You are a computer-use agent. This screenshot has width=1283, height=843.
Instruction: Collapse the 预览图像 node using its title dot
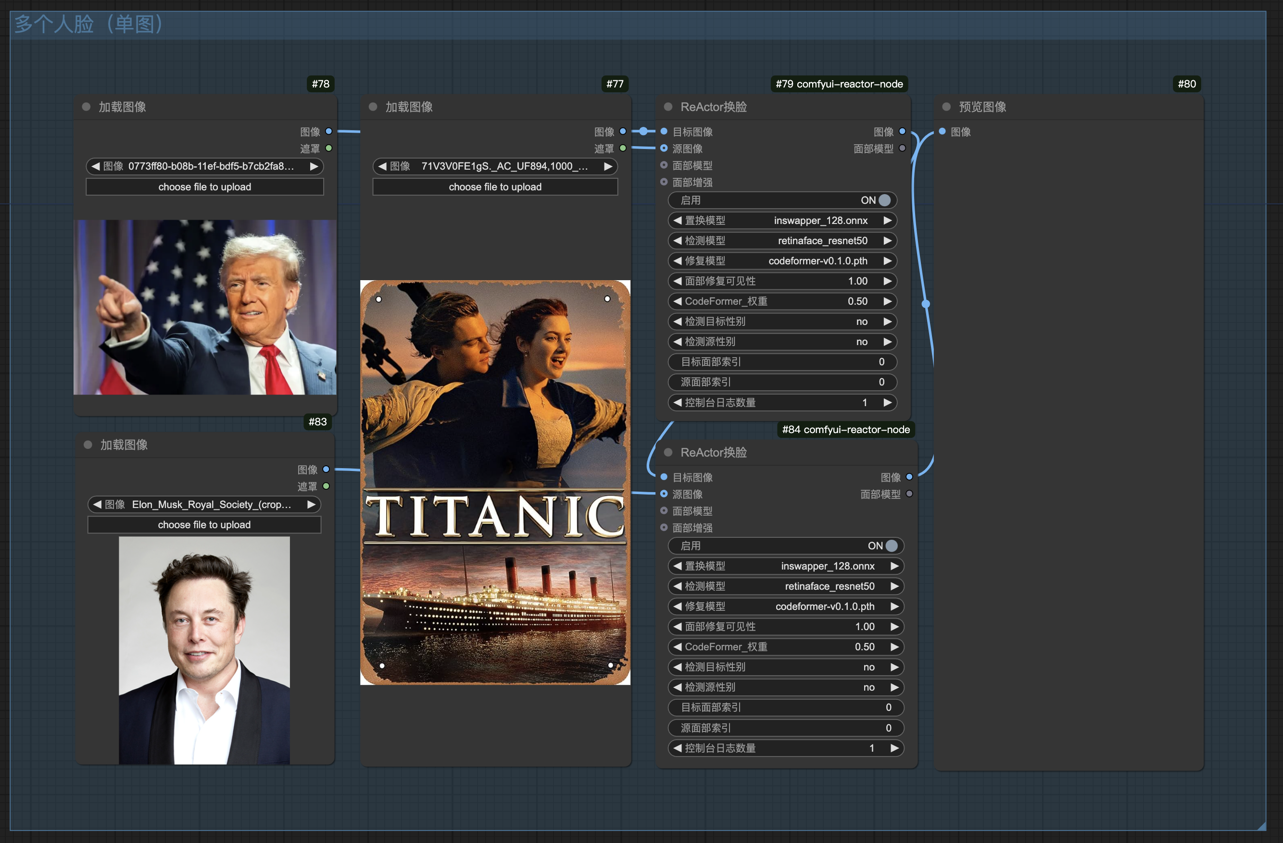pyautogui.click(x=946, y=107)
